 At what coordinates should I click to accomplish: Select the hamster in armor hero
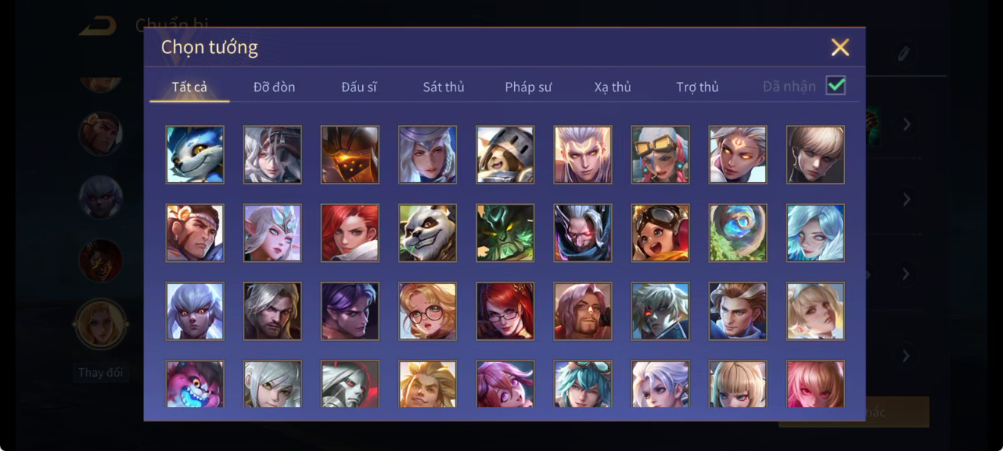(505, 155)
